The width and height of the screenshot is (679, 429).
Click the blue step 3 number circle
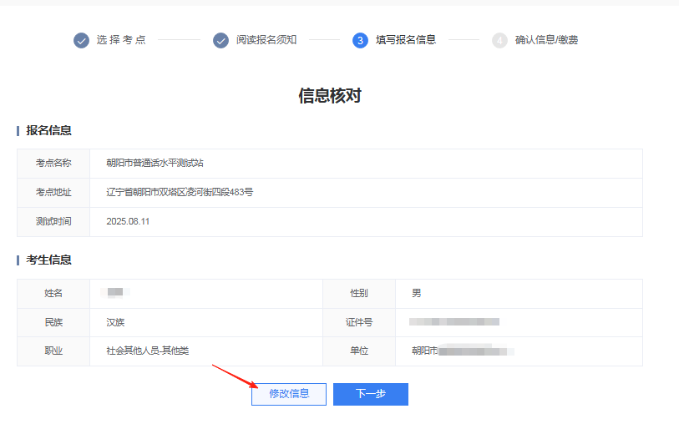coord(360,40)
